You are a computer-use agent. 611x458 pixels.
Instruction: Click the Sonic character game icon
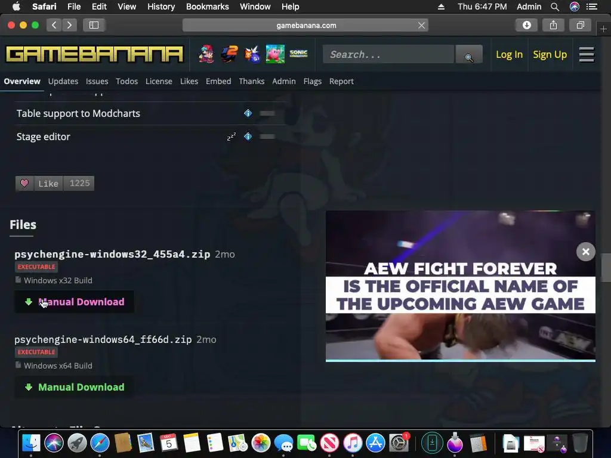[x=252, y=54]
